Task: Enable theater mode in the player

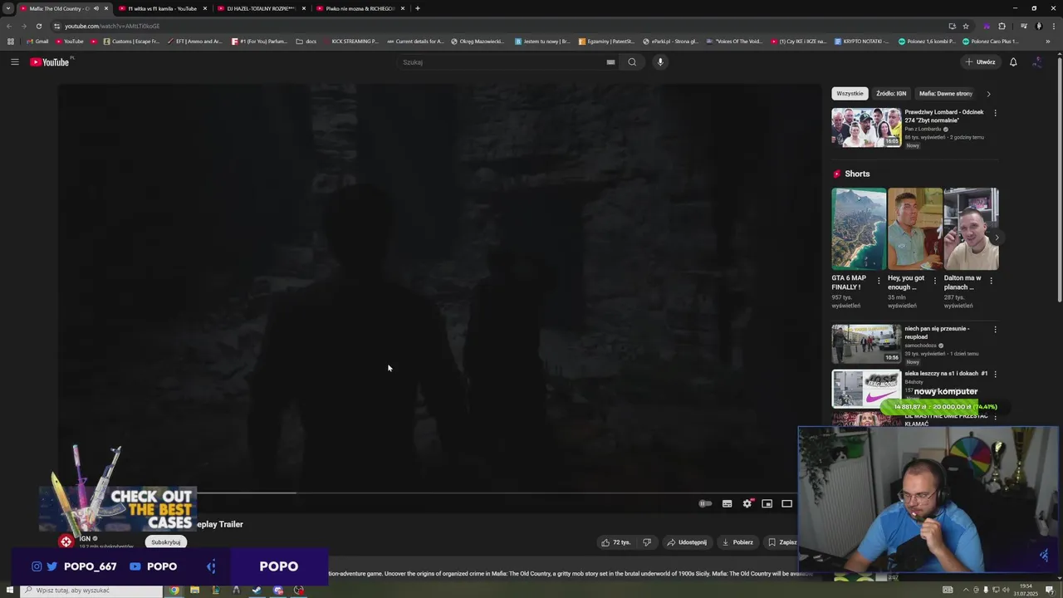Action: [x=786, y=503]
